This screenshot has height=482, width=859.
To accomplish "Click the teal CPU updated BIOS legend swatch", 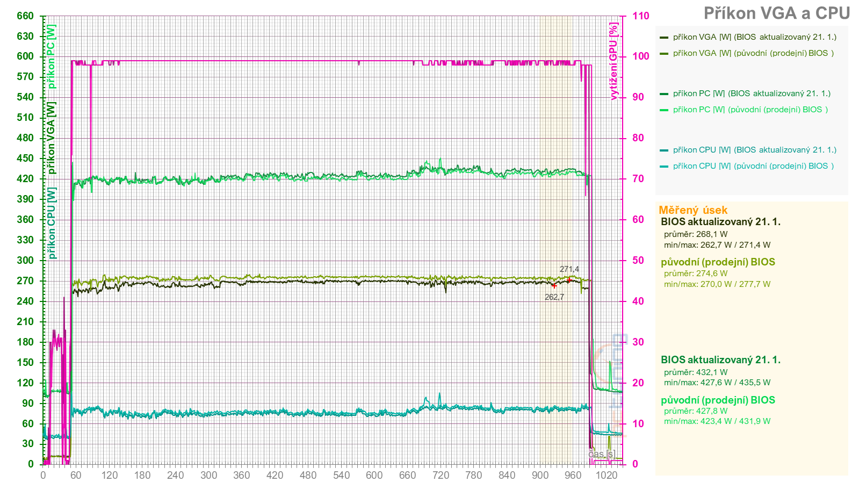I will point(663,150).
